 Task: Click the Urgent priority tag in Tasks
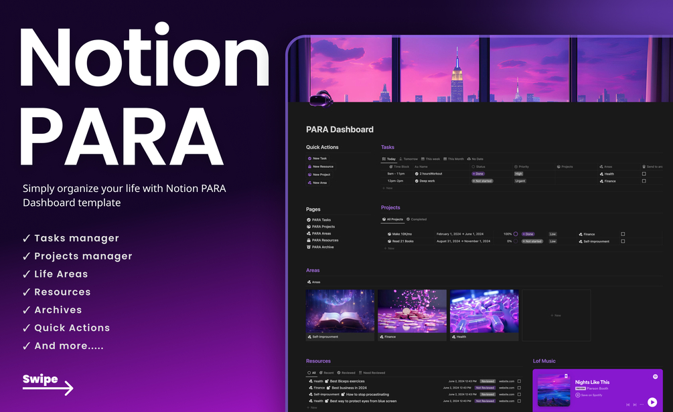(x=520, y=181)
